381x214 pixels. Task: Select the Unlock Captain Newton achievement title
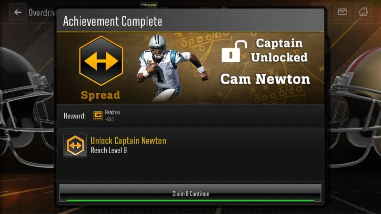tap(128, 141)
